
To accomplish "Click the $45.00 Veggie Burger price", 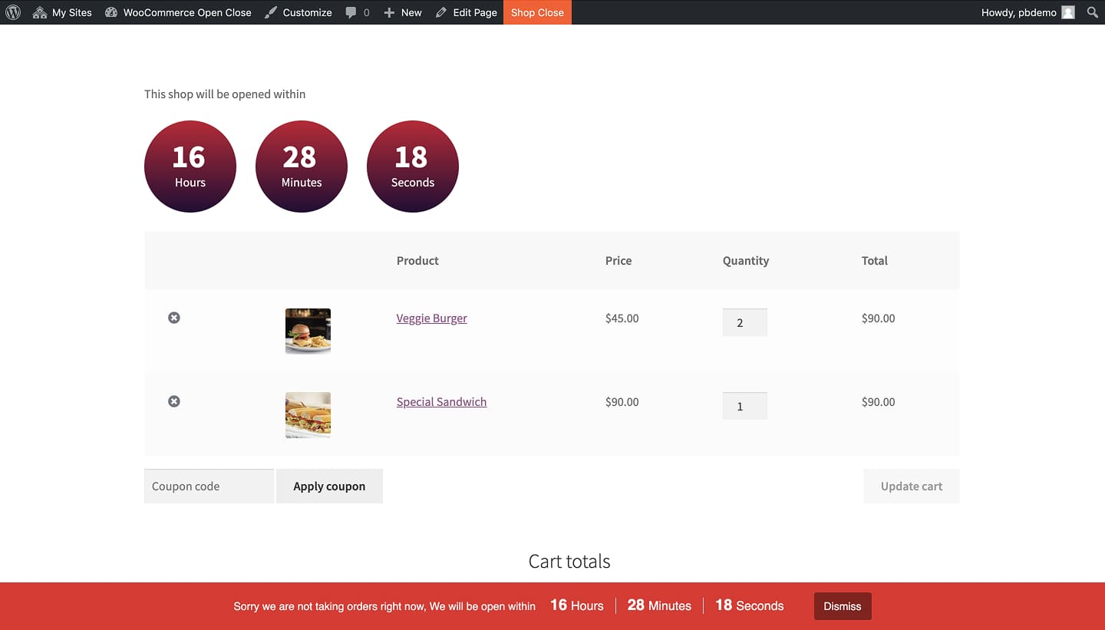I will tap(622, 318).
